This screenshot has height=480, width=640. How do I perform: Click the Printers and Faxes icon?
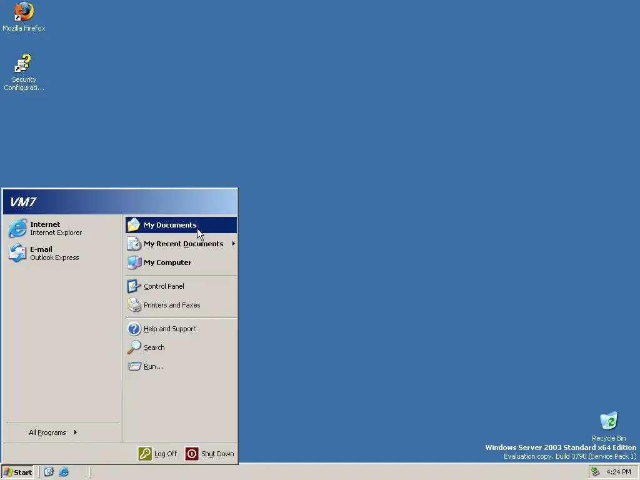pyautogui.click(x=134, y=305)
